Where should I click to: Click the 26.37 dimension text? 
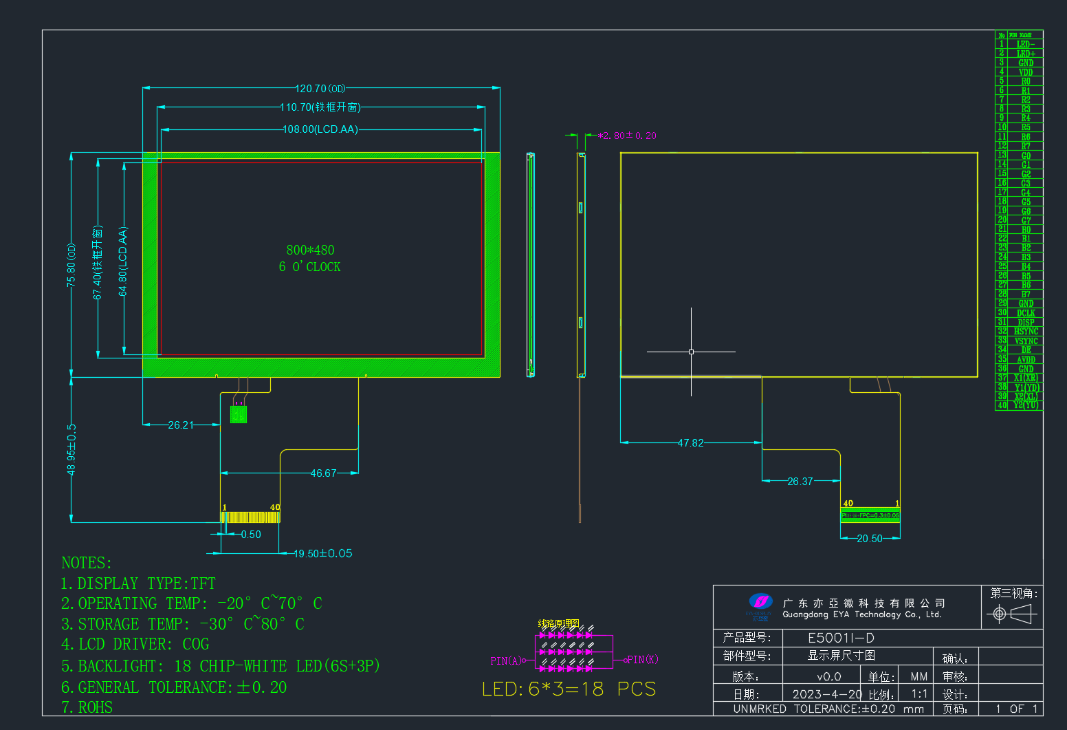click(x=800, y=482)
